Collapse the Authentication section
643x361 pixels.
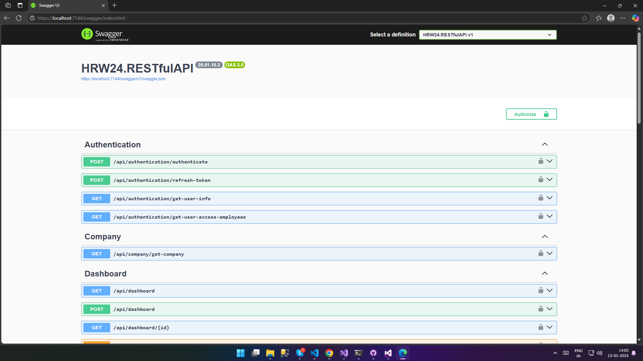click(545, 144)
